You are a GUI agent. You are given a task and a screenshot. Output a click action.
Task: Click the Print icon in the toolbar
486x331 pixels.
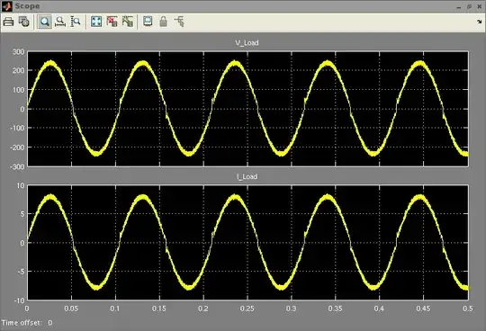pos(8,22)
